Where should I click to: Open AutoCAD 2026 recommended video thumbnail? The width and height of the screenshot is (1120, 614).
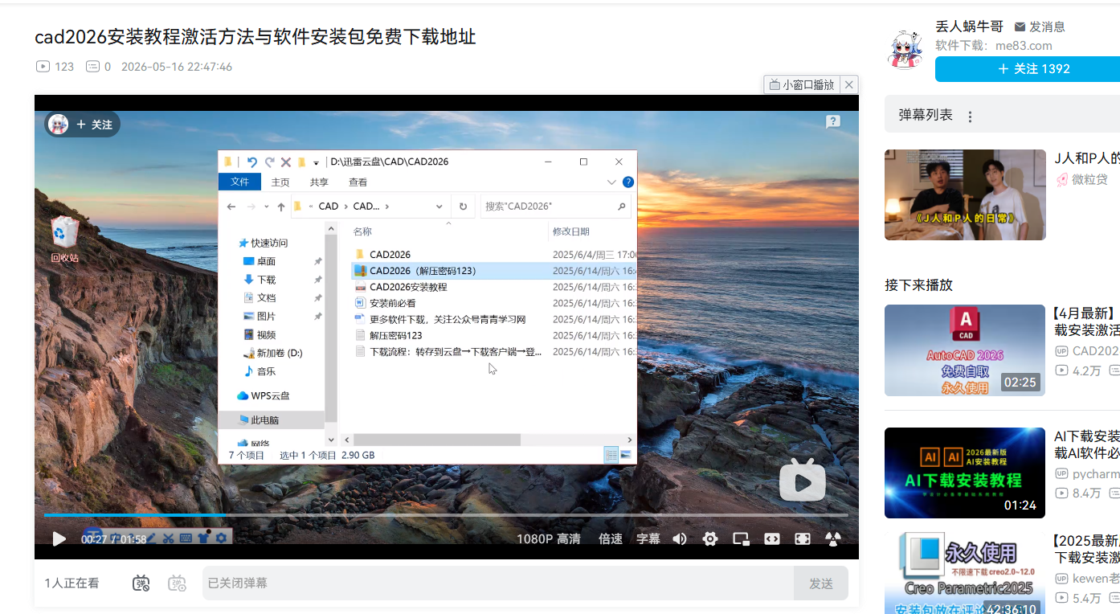click(x=965, y=350)
